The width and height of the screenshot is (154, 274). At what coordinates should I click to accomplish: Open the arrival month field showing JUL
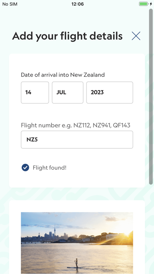point(68,93)
